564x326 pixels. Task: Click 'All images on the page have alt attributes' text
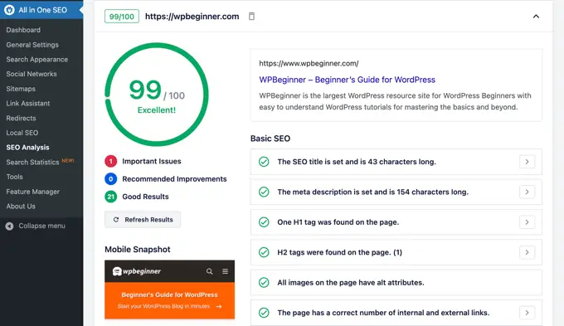tap(351, 283)
